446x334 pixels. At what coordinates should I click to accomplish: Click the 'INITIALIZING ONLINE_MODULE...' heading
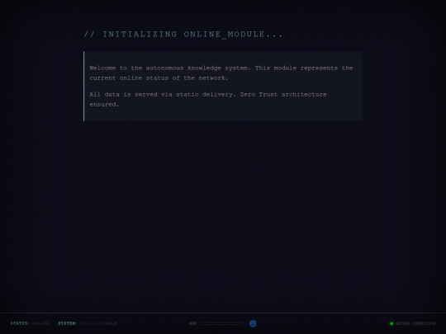click(183, 35)
